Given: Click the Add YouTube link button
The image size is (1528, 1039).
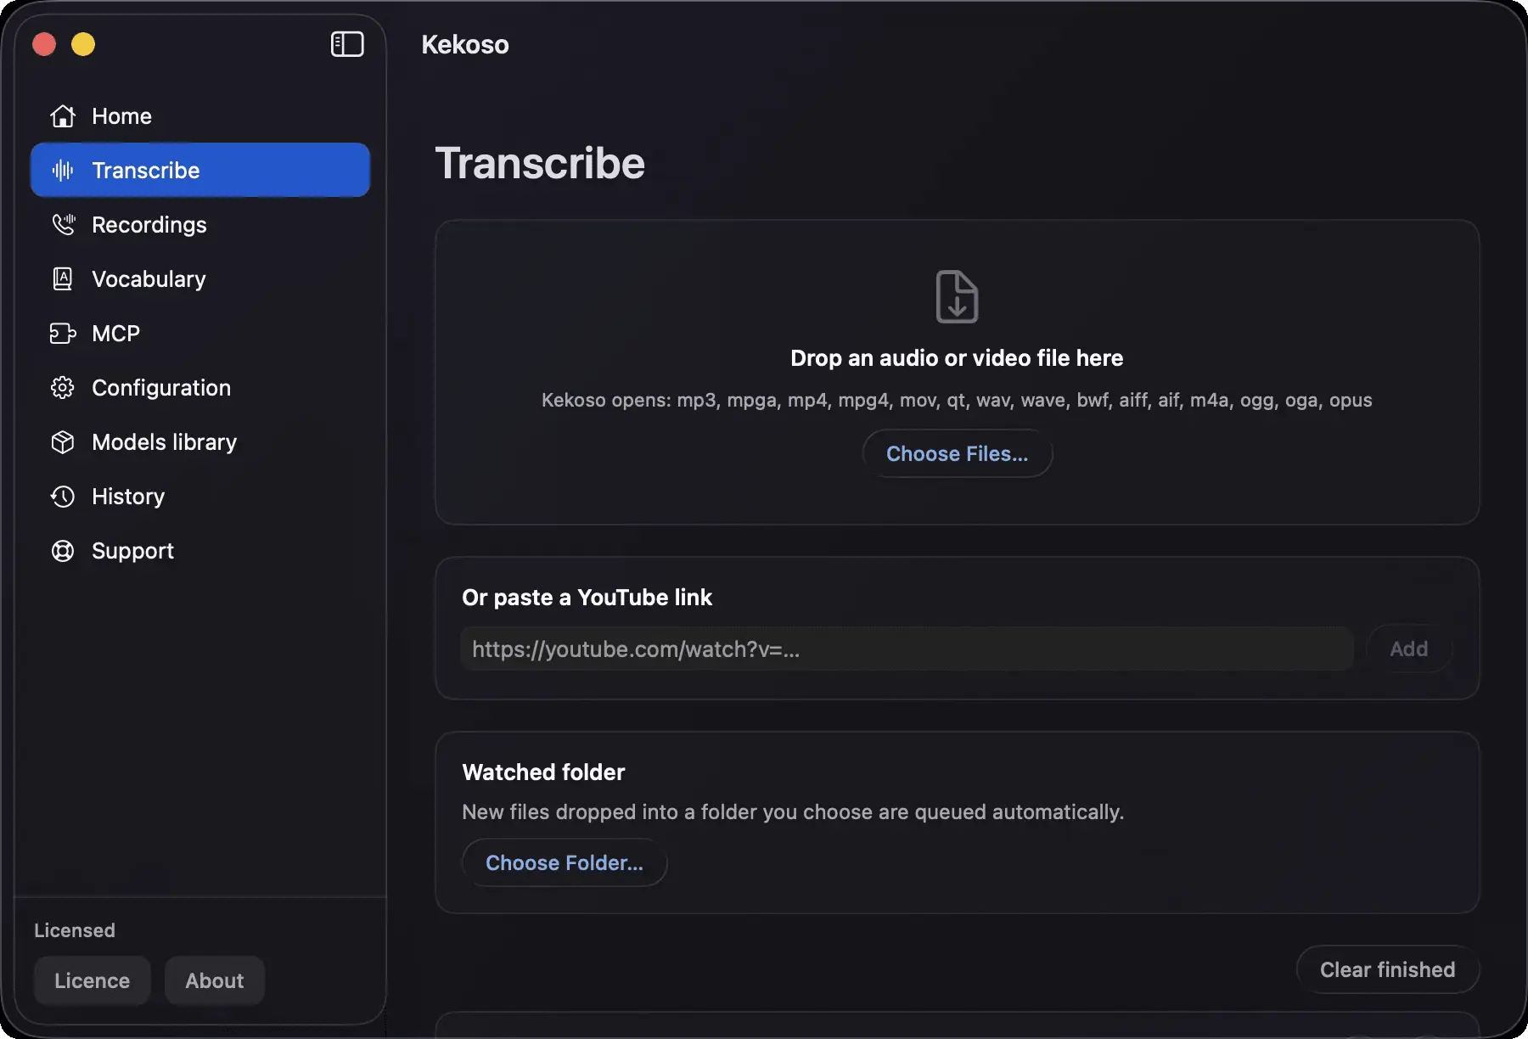Looking at the screenshot, I should 1409,649.
